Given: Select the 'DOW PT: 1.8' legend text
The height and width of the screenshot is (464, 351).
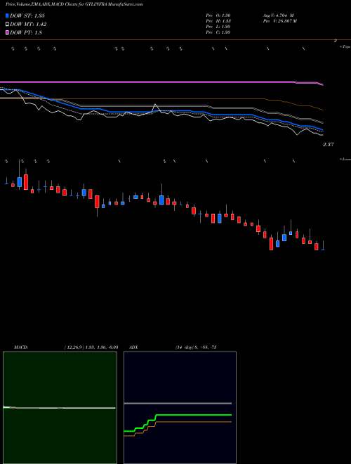Looking at the screenshot, I should [26, 32].
